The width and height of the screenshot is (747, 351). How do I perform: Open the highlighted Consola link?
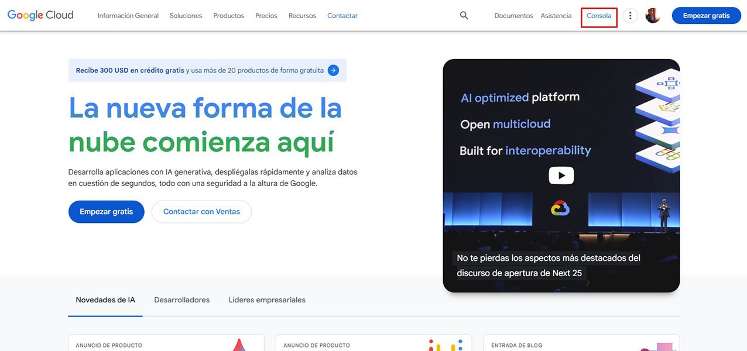tap(598, 15)
